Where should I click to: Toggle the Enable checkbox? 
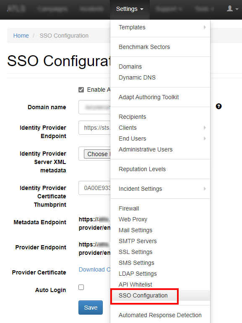[81, 90]
